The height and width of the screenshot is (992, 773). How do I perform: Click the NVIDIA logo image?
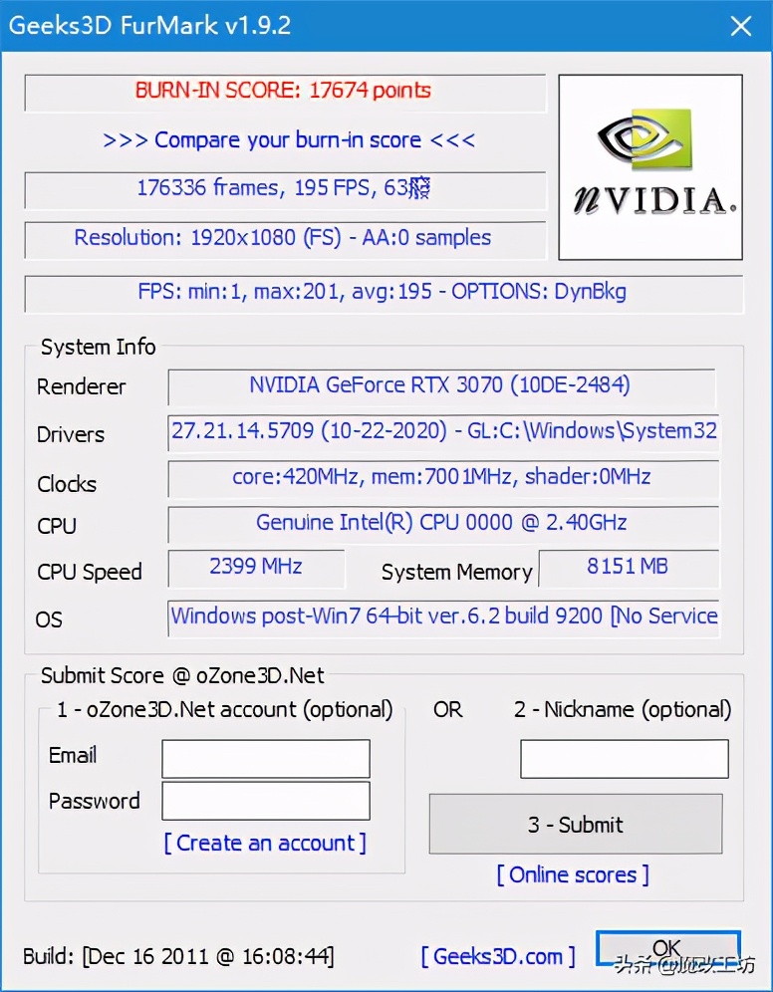tap(650, 167)
